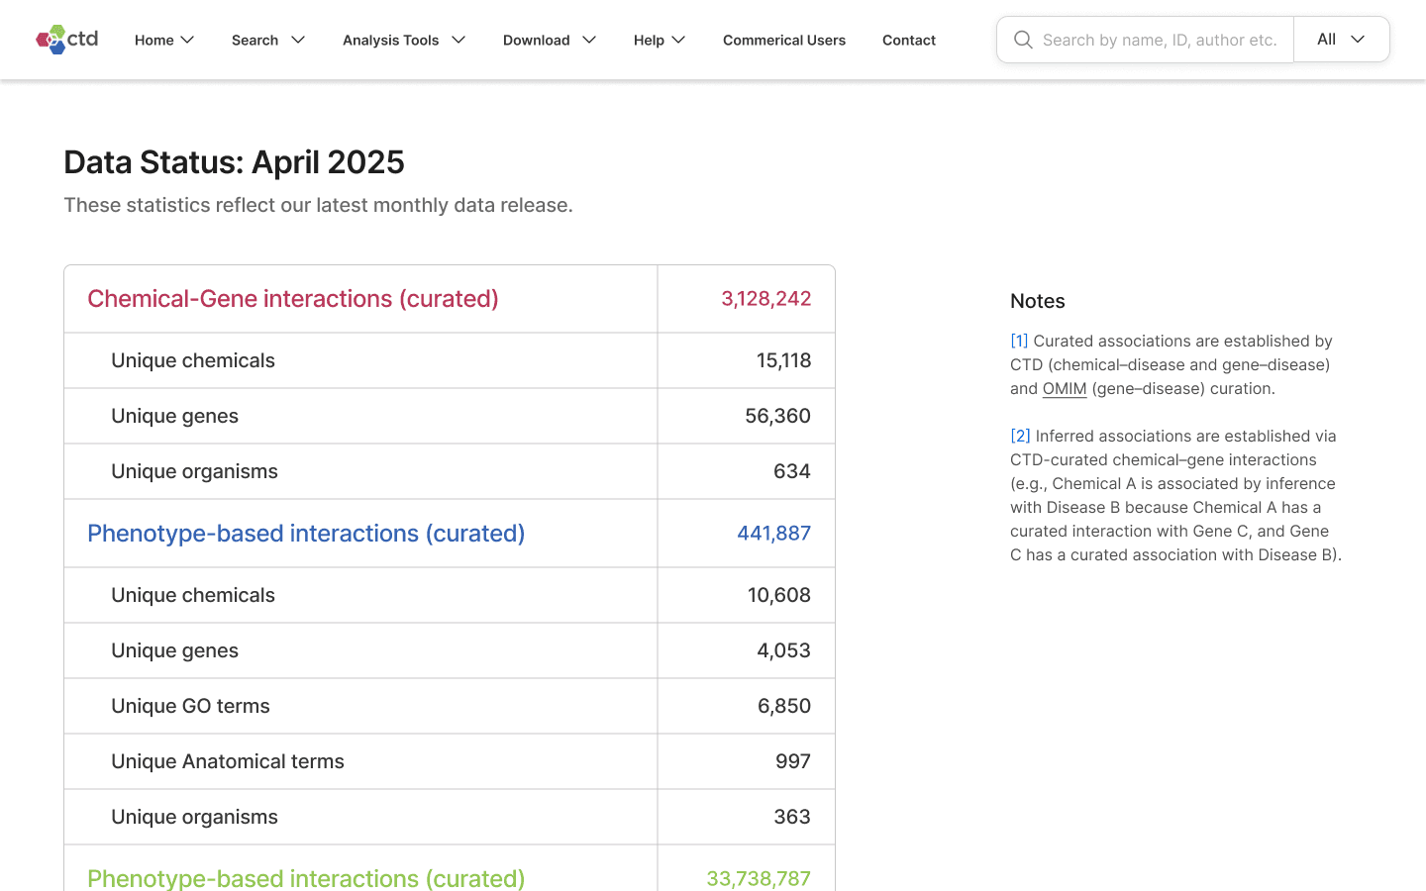Click the magnifying glass search icon
This screenshot has height=891, width=1426.
(x=1023, y=40)
